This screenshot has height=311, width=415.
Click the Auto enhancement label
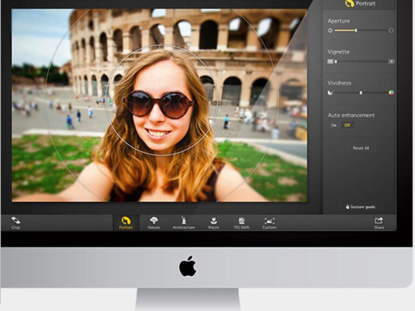click(351, 115)
